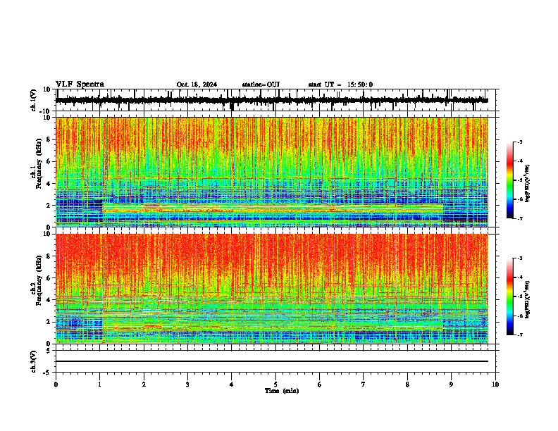Click the date text "Oct. 18, 2024"
Viewport: 558px width, 431px height.
tap(197, 85)
